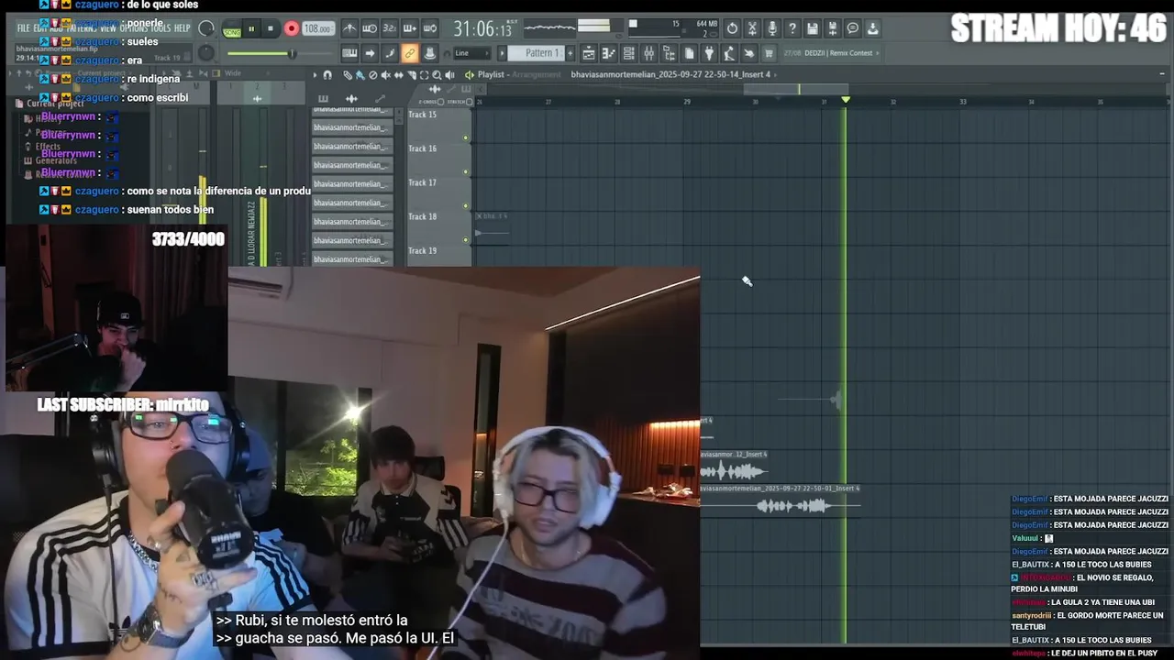Screen dimensions: 1174x660
Task: Pause playback in the transport bar
Action: click(x=252, y=28)
